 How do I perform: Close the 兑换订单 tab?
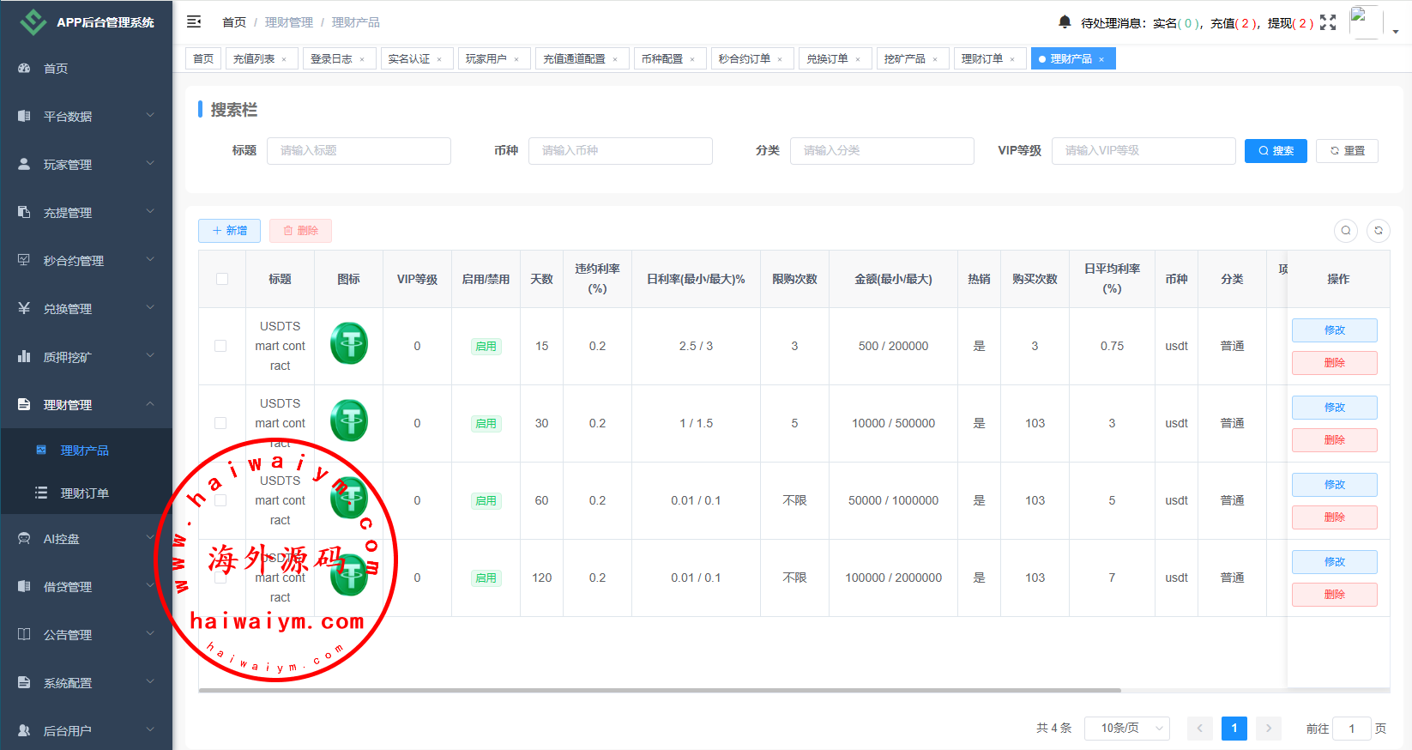click(x=858, y=59)
